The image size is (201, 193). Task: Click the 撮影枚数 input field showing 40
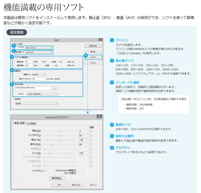pyautogui.click(x=29, y=62)
